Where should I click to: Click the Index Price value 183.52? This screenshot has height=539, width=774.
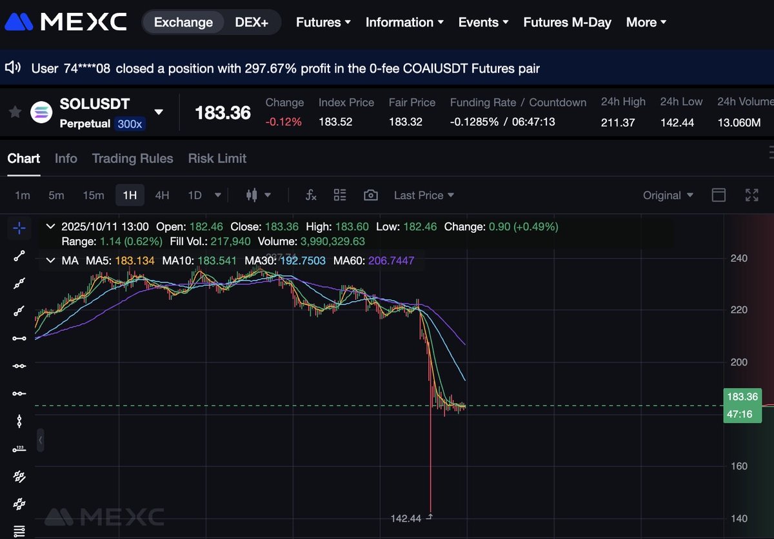(x=335, y=122)
